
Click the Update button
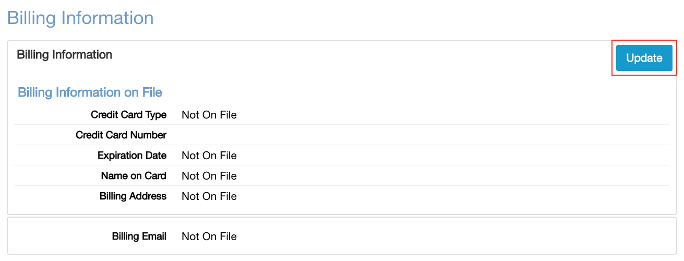point(644,58)
